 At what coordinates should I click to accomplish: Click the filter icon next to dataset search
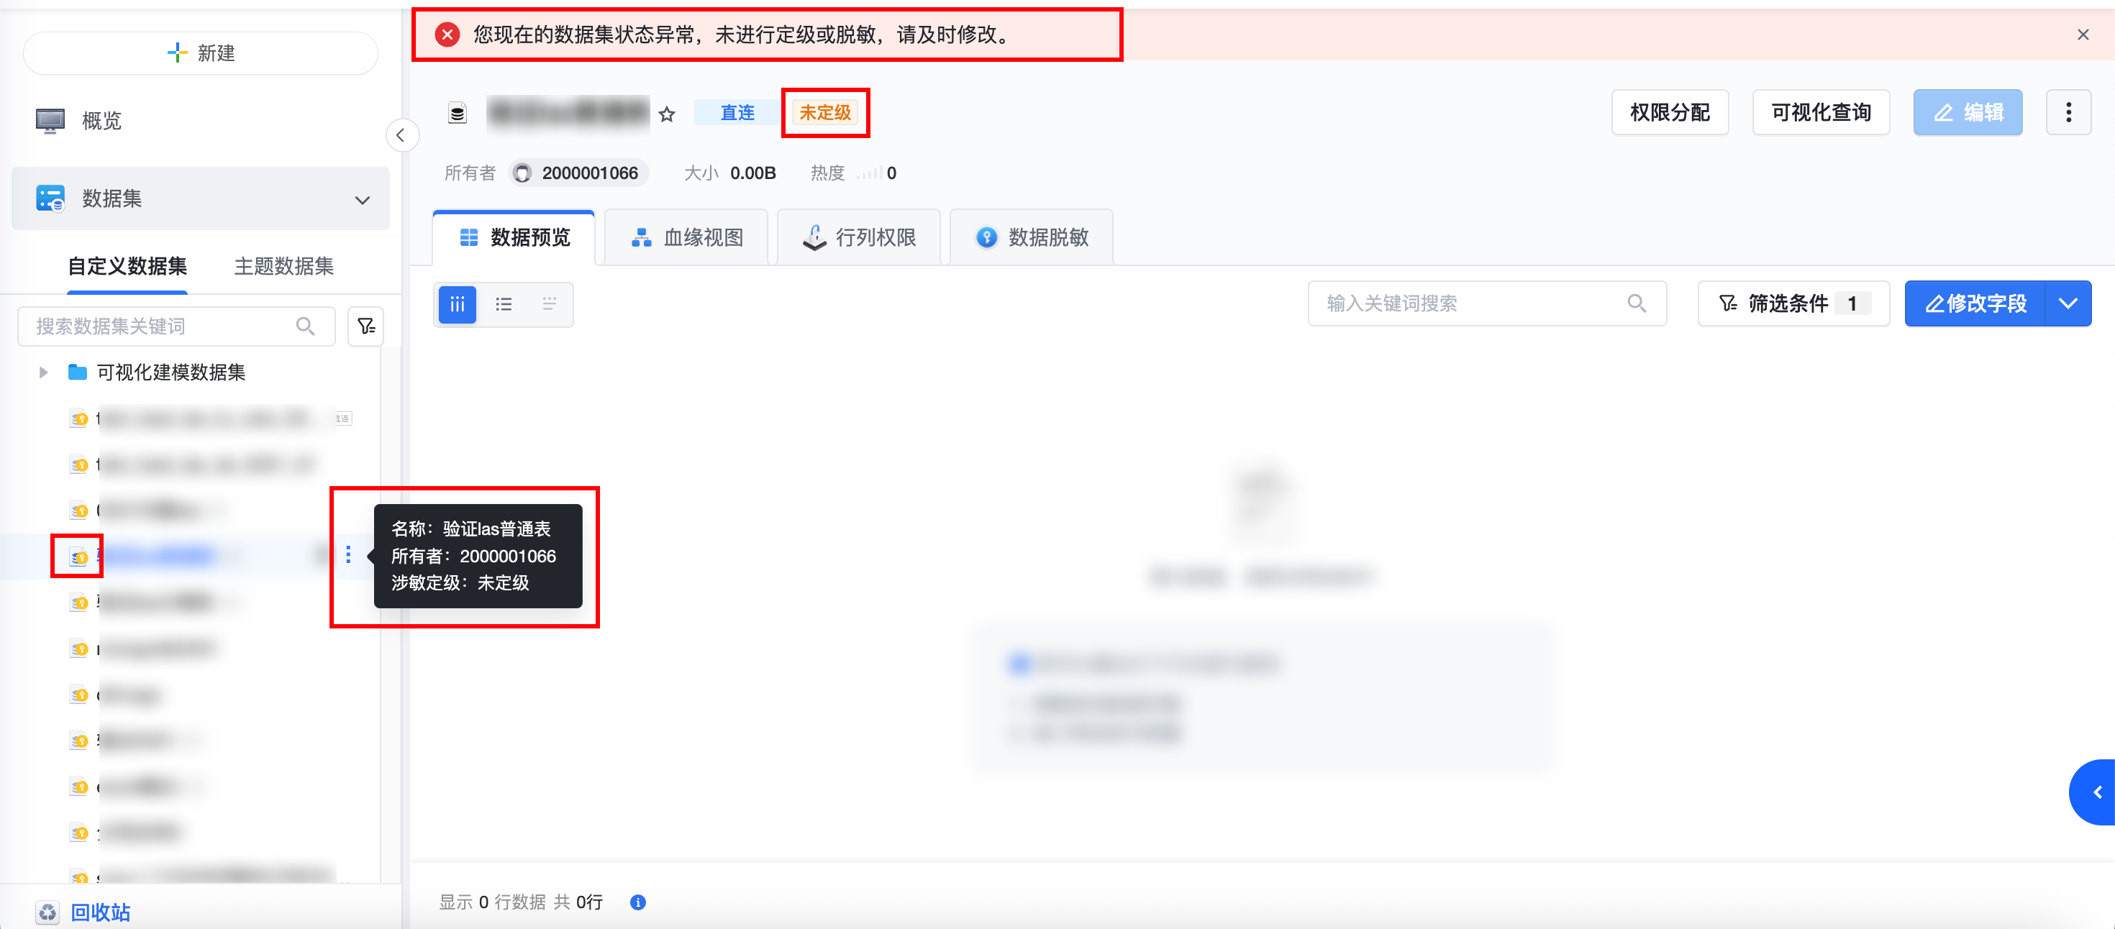(x=366, y=326)
